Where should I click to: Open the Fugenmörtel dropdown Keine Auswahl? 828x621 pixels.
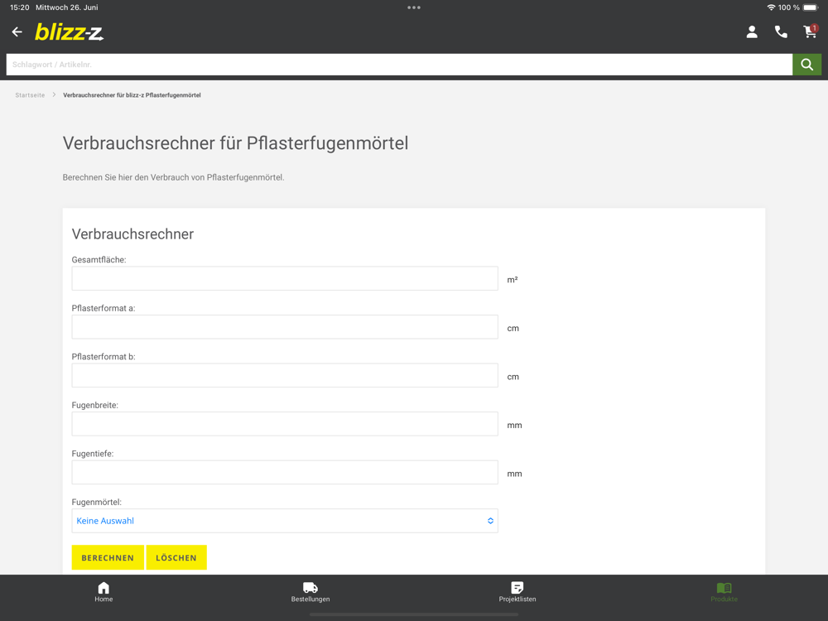point(285,521)
